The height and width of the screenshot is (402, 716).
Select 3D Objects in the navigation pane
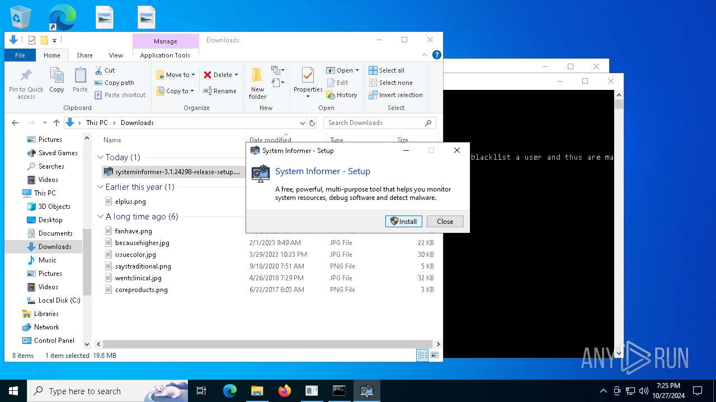coord(54,207)
